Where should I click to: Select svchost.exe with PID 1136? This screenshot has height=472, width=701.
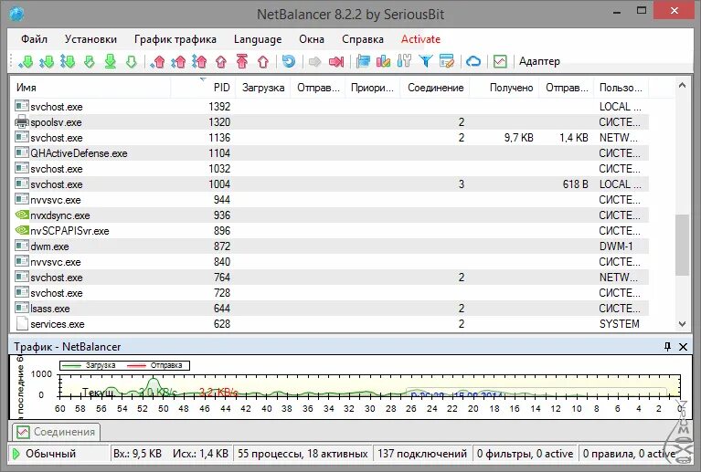pos(330,138)
